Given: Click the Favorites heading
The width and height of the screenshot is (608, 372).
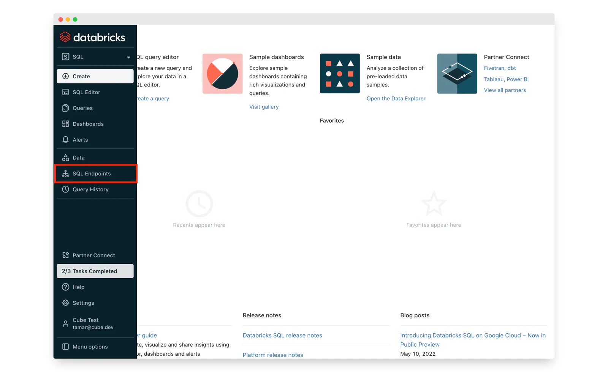Looking at the screenshot, I should [332, 121].
